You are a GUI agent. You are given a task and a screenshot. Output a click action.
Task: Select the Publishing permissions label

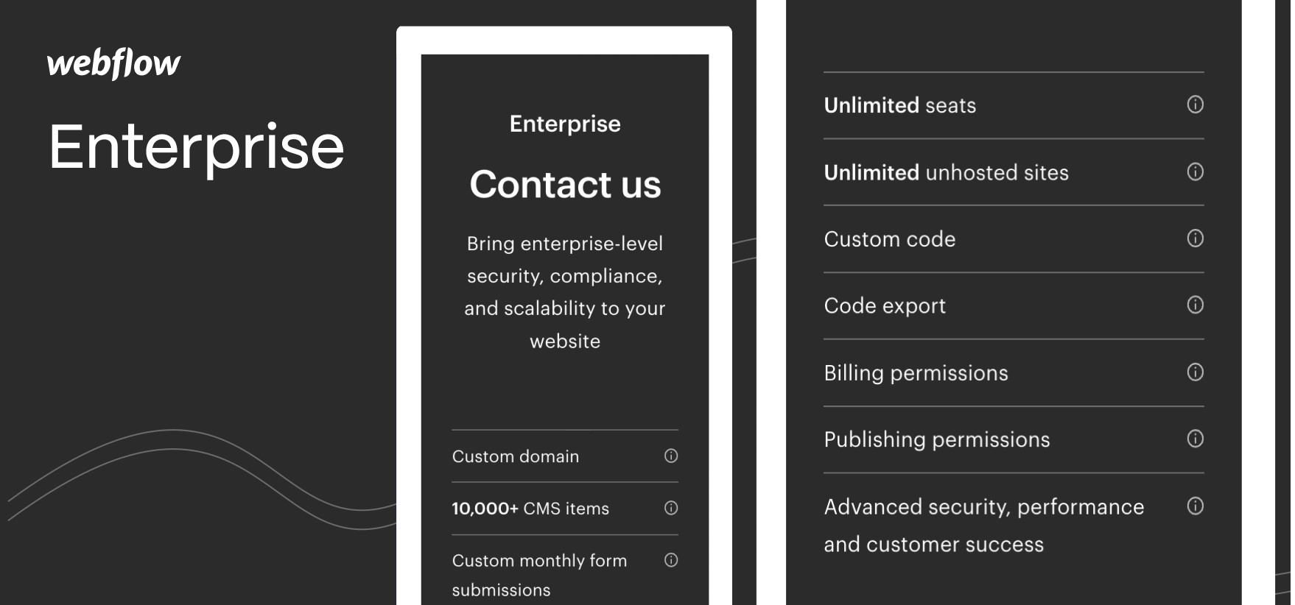937,439
